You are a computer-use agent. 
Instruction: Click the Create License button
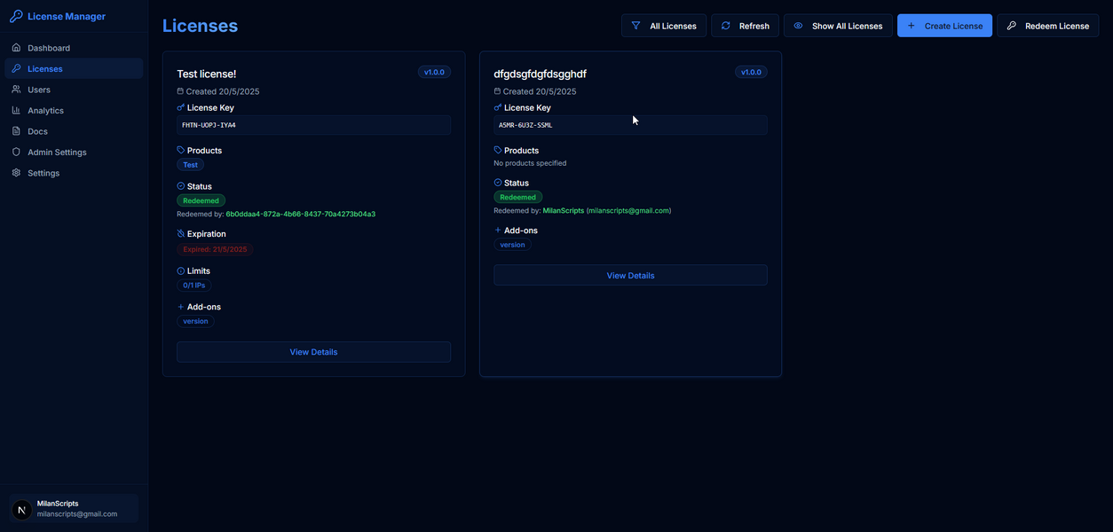click(944, 26)
